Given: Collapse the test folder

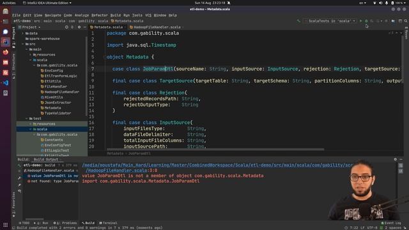Looking at the screenshot, I should click(27, 119).
